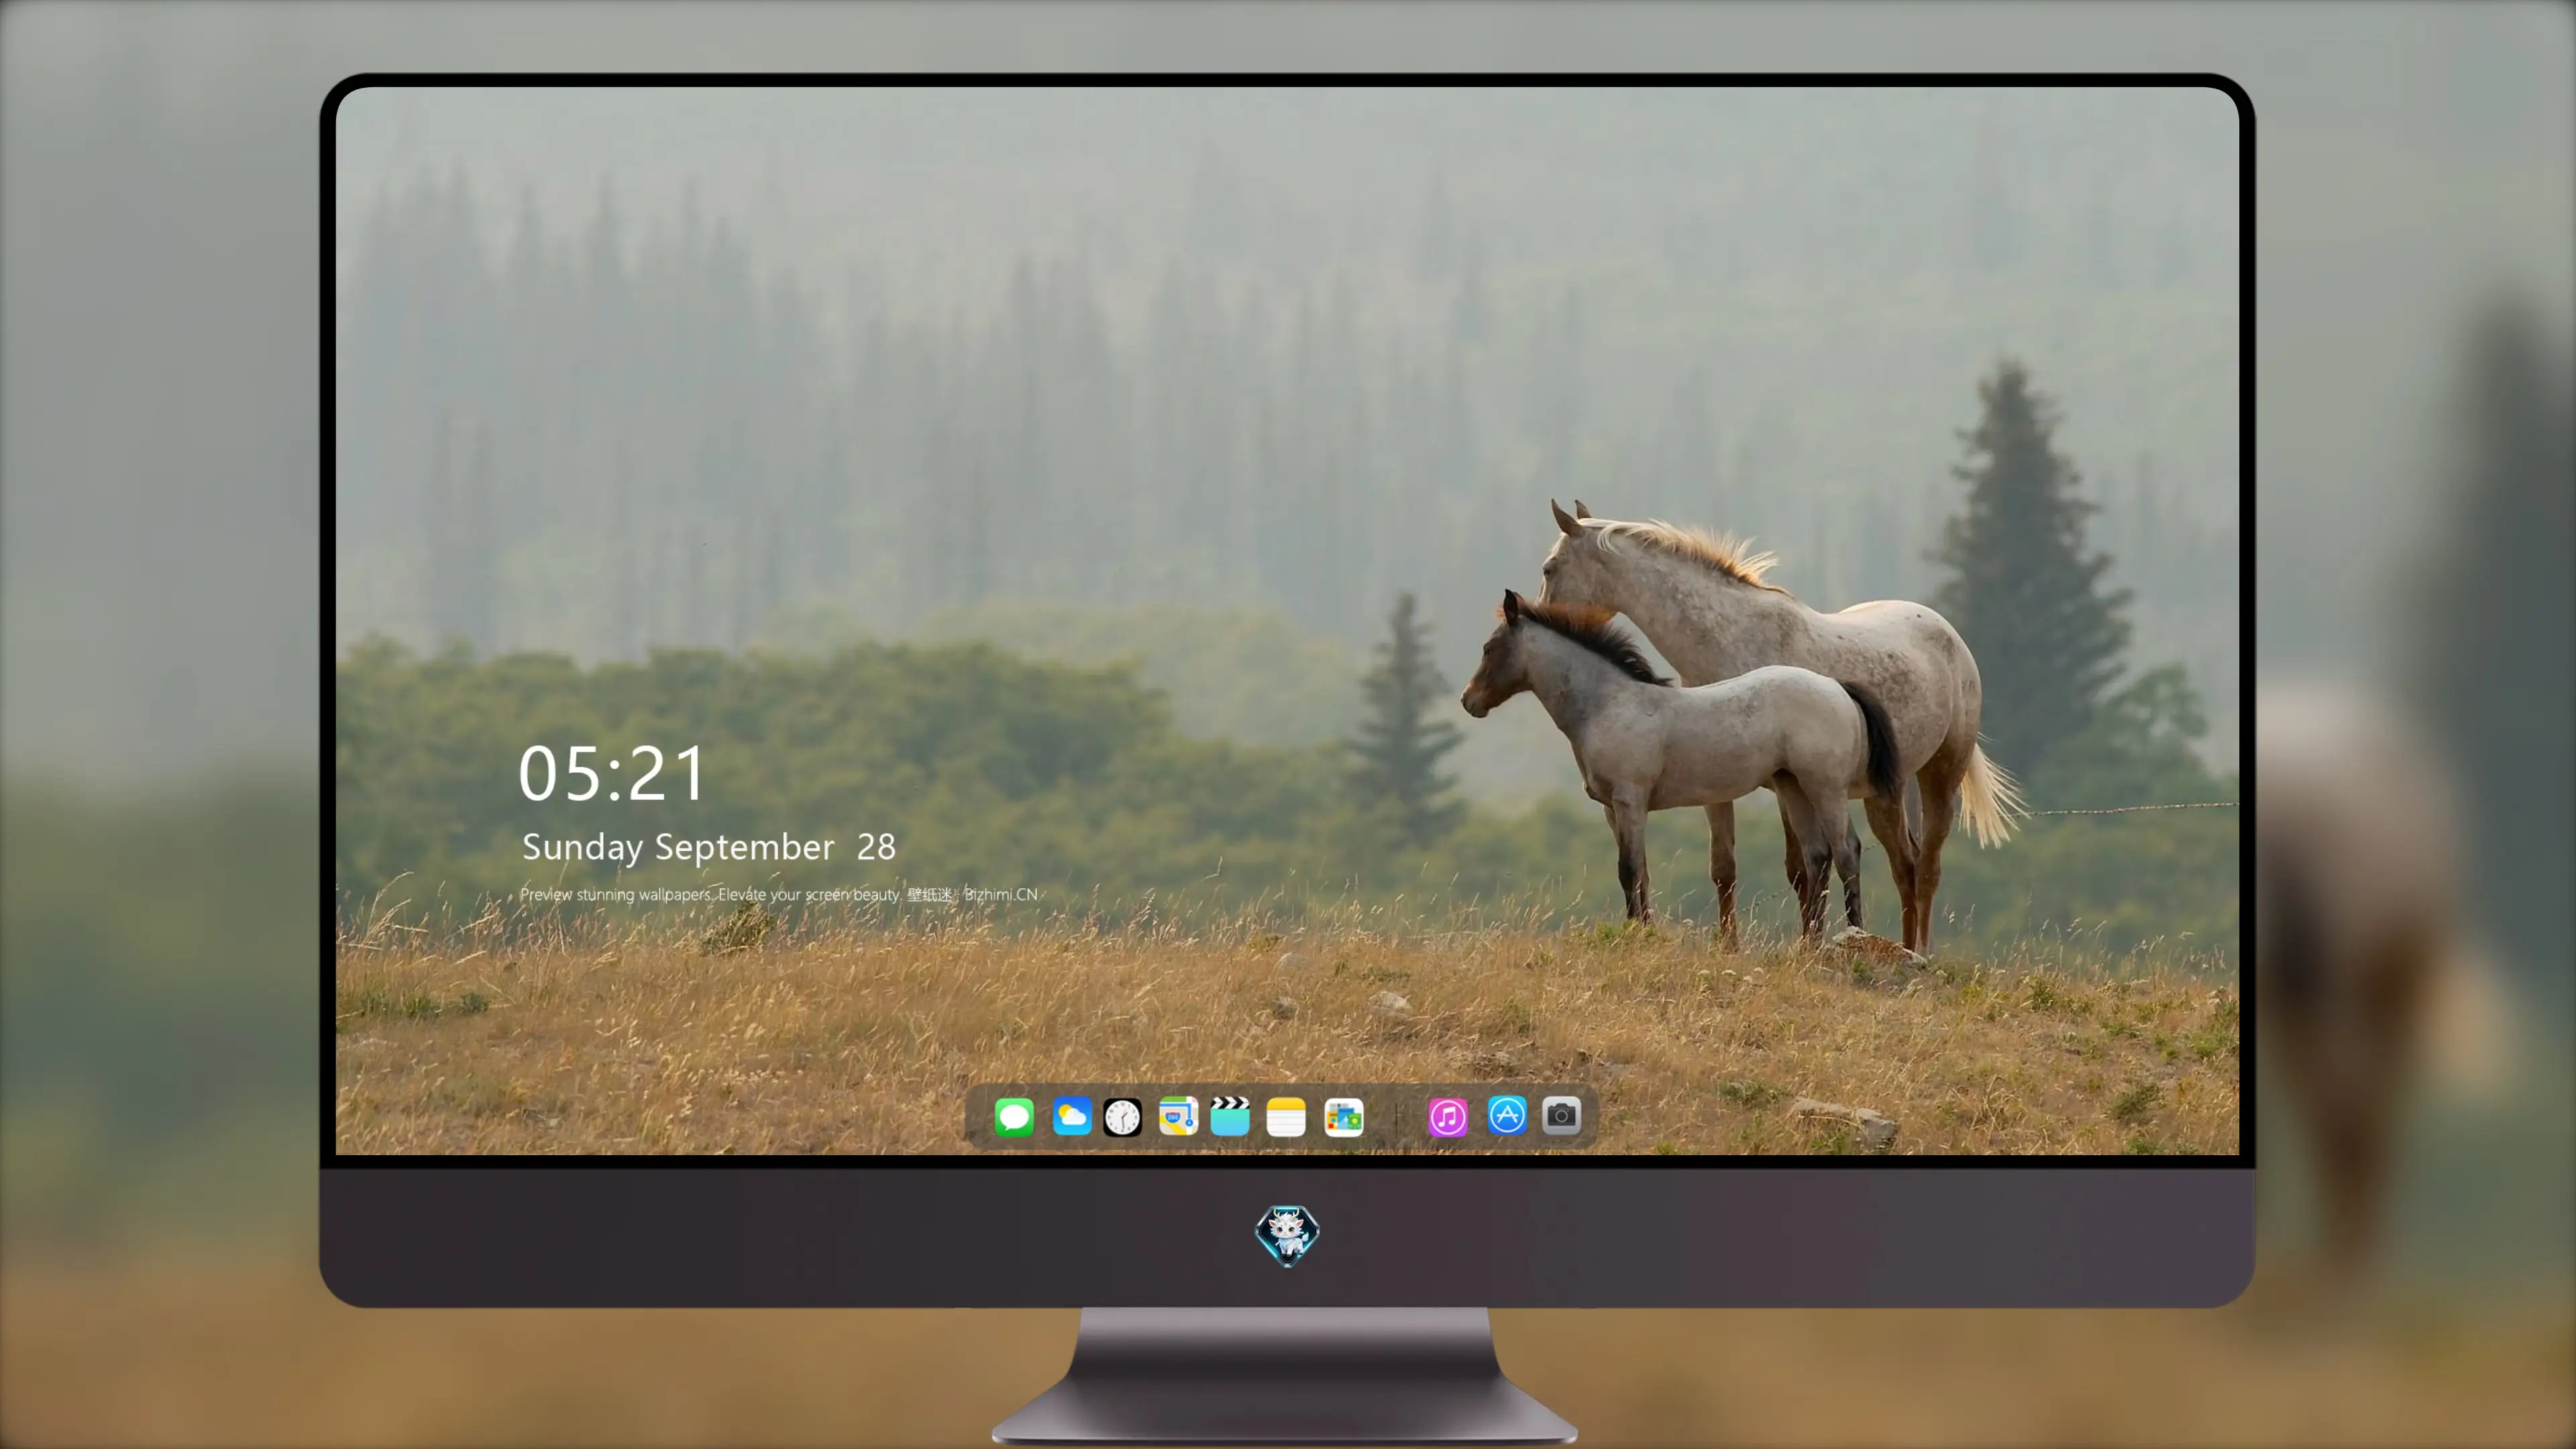Open the Newsstand app in the dock
Viewport: 2576px width, 1449px height.
[x=1344, y=1116]
